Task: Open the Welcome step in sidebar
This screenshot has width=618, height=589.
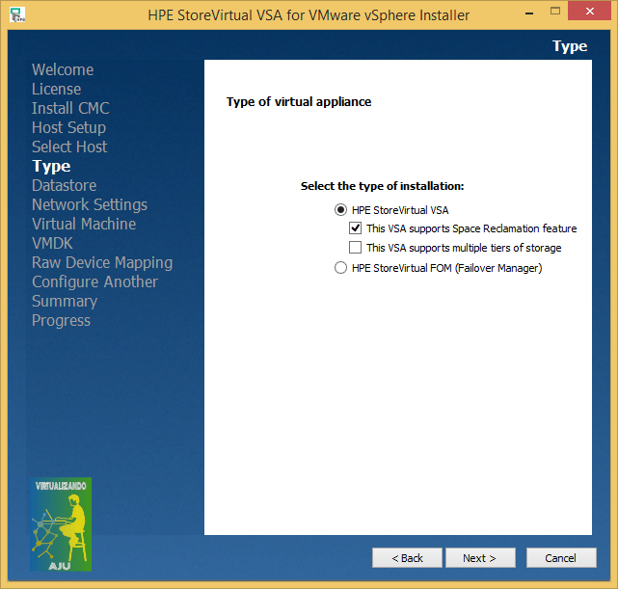Action: (63, 69)
